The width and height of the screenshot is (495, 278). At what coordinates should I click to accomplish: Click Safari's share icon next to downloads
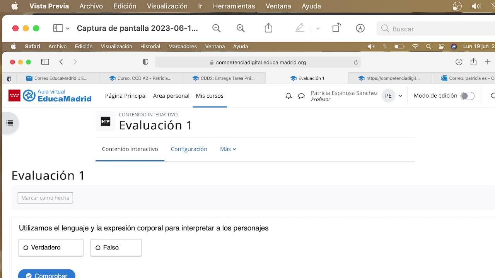tap(473, 62)
